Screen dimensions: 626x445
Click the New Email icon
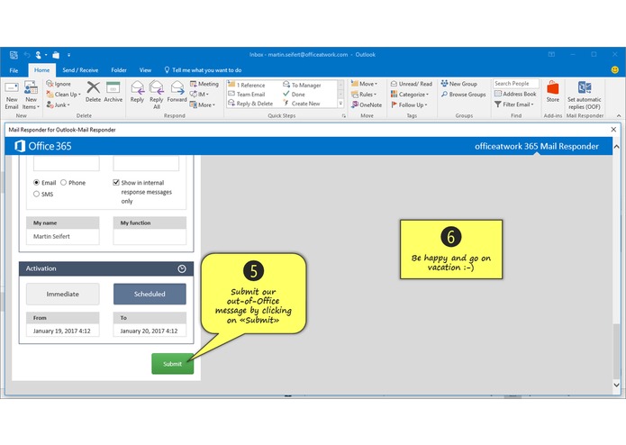[12, 95]
